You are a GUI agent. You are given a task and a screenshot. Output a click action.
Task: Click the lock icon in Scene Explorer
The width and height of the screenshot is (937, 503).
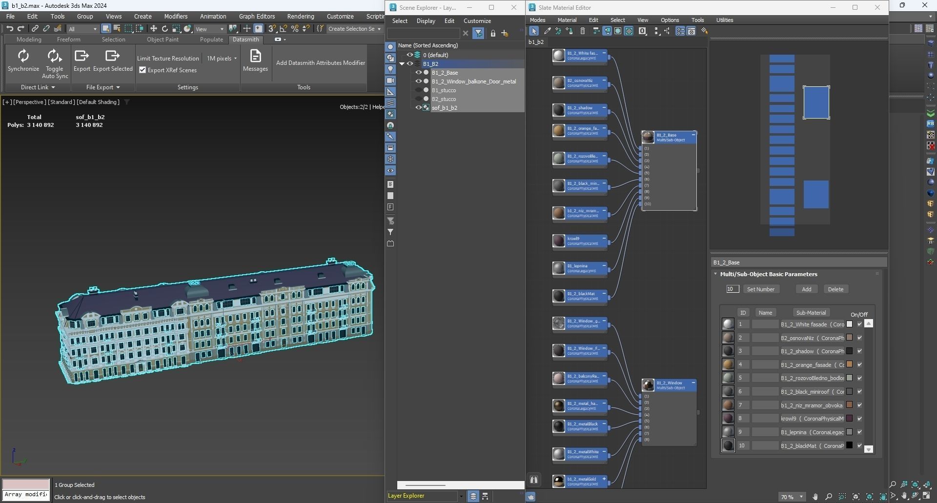coord(493,34)
